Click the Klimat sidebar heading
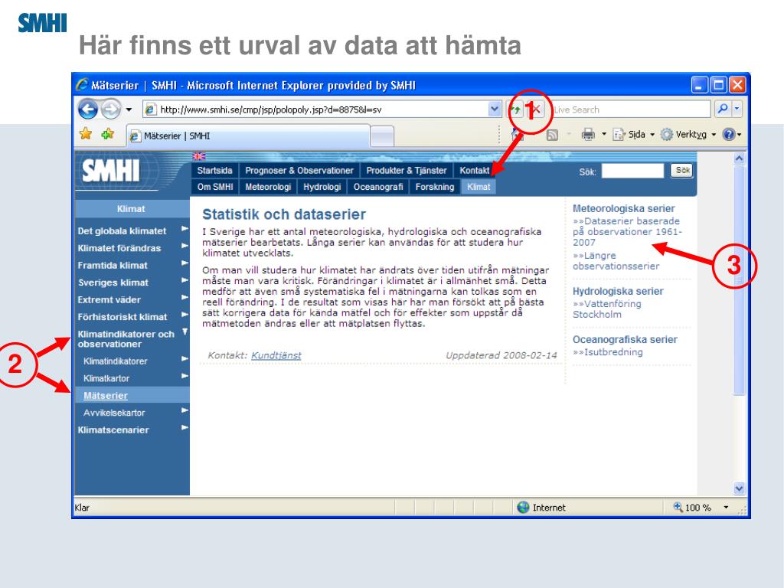 (132, 209)
